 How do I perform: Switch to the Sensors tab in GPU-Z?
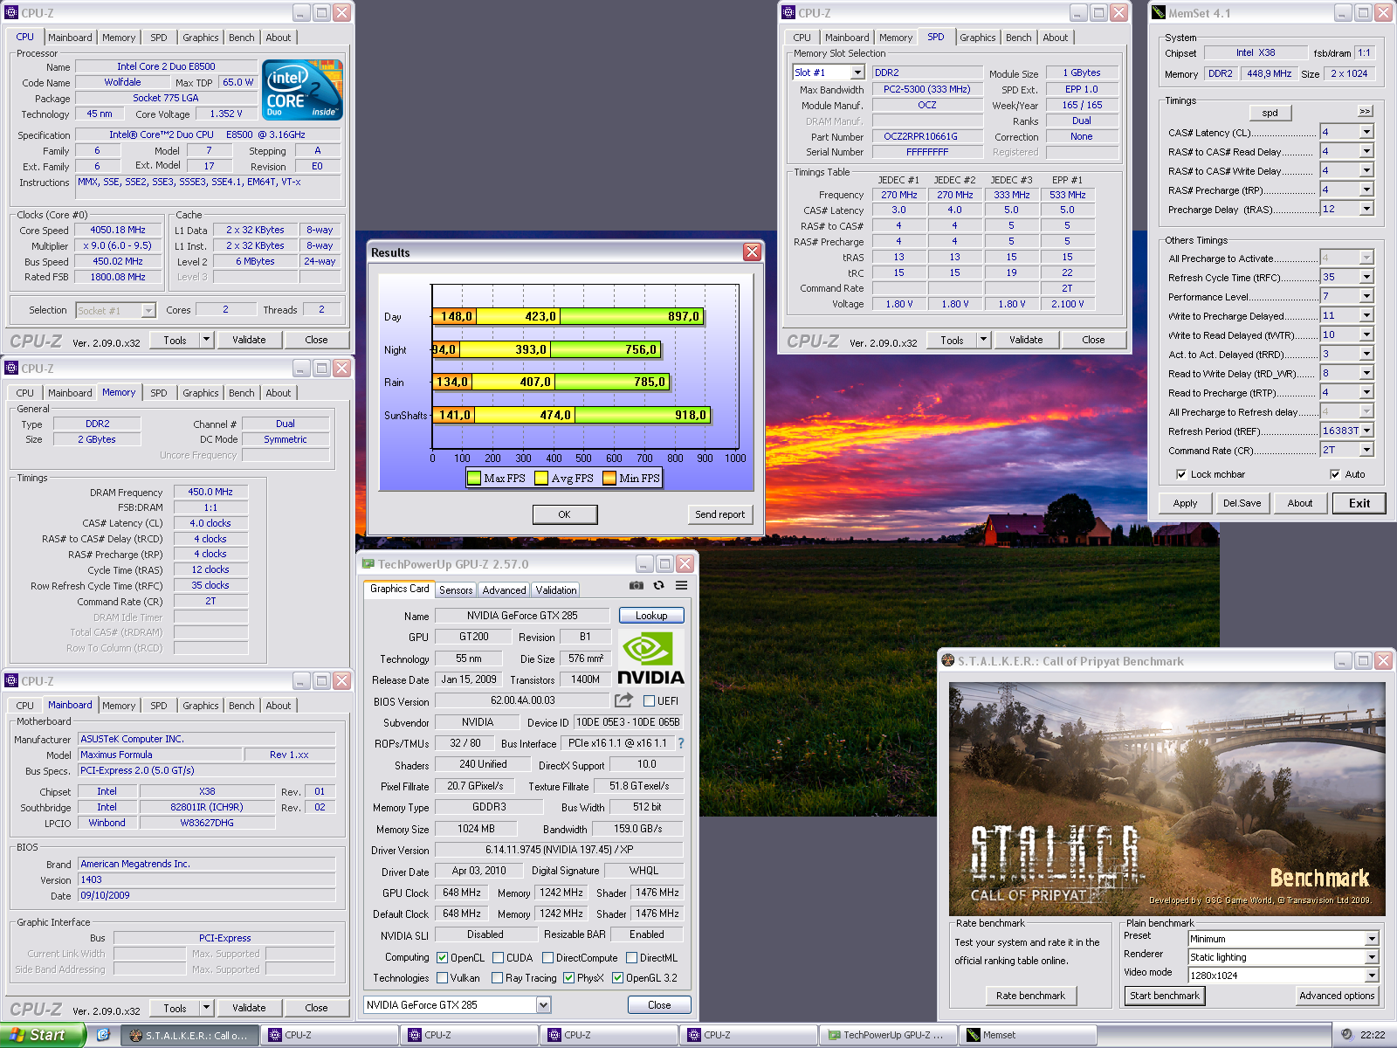click(x=456, y=589)
